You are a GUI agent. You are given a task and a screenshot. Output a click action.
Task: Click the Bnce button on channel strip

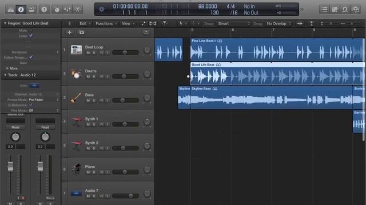[x=50, y=198]
